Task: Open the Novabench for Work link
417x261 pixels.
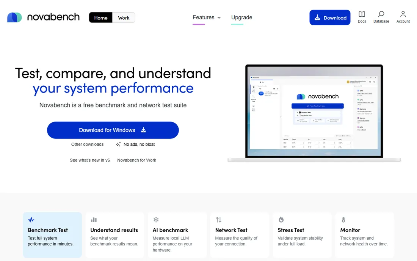Action: 137,160
